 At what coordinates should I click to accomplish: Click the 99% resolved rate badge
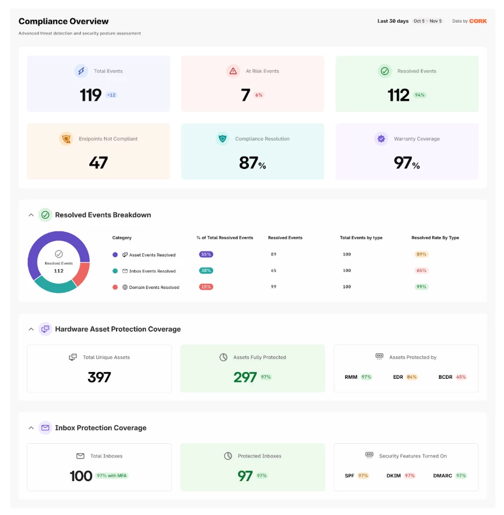pyautogui.click(x=421, y=287)
